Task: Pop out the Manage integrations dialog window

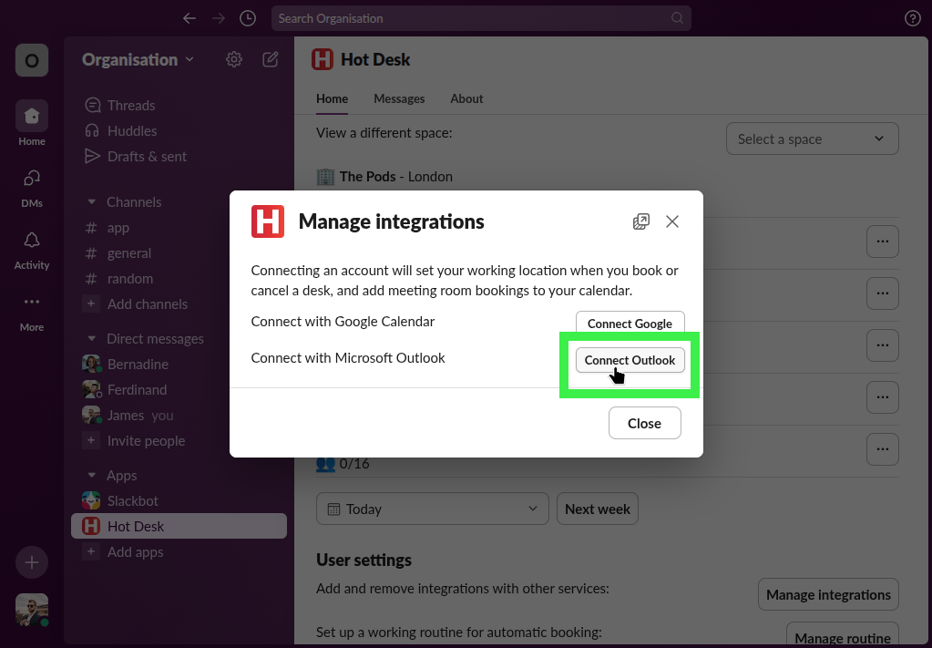Action: (640, 221)
